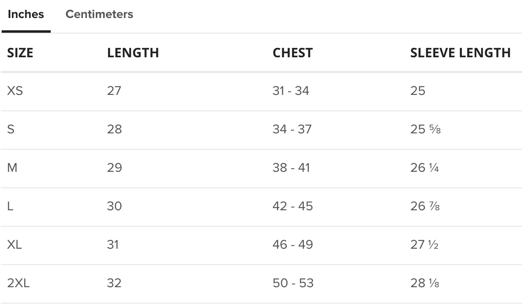Click the SLEEVE LENGTH column header

point(460,53)
